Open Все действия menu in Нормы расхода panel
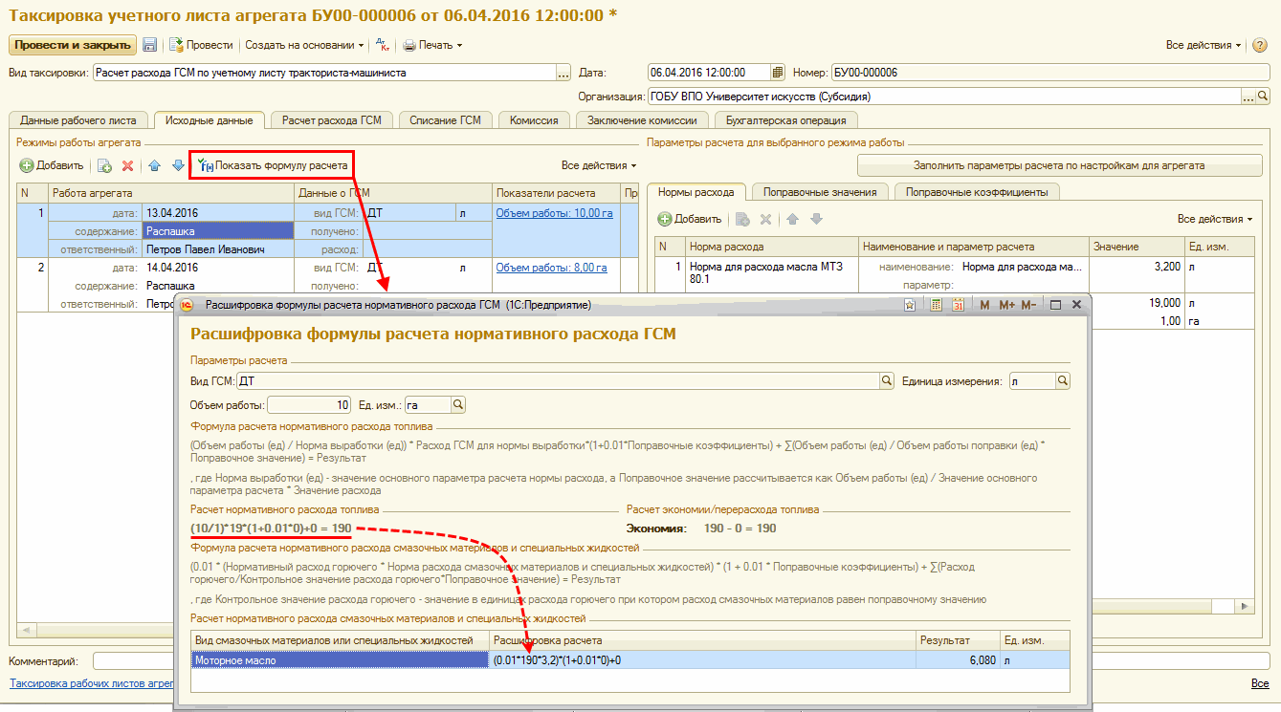 (x=1215, y=219)
